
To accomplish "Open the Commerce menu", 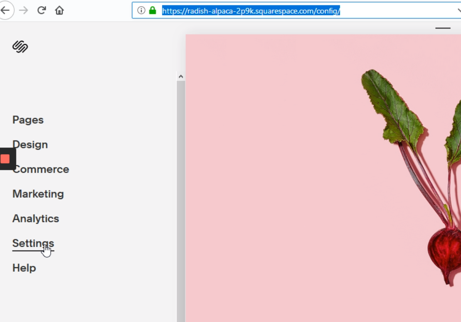I will click(x=41, y=169).
